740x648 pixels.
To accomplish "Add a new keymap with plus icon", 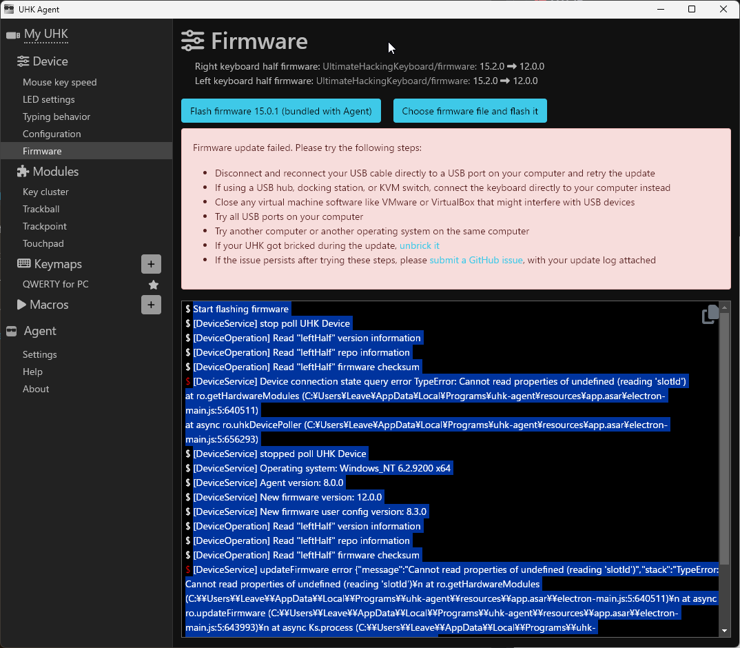I will (x=151, y=264).
